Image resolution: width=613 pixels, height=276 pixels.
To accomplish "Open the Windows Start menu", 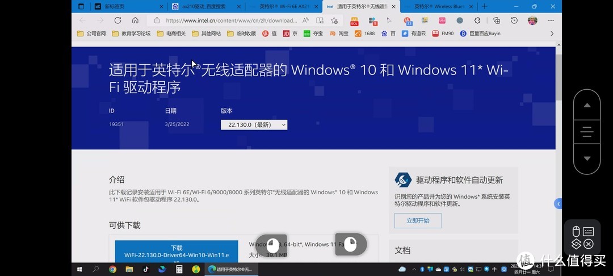I will pyautogui.click(x=79, y=269).
